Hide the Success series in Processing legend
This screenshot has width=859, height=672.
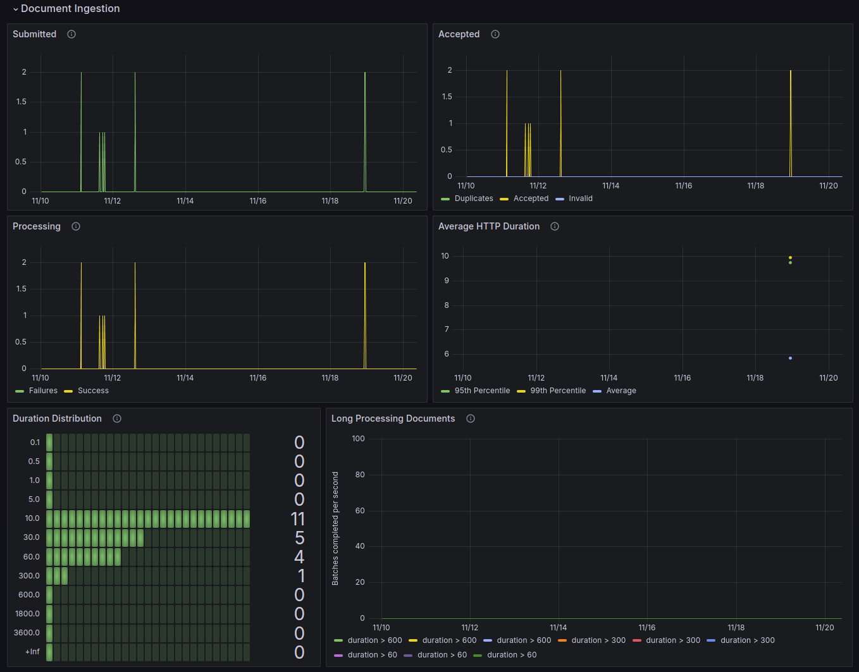92,391
